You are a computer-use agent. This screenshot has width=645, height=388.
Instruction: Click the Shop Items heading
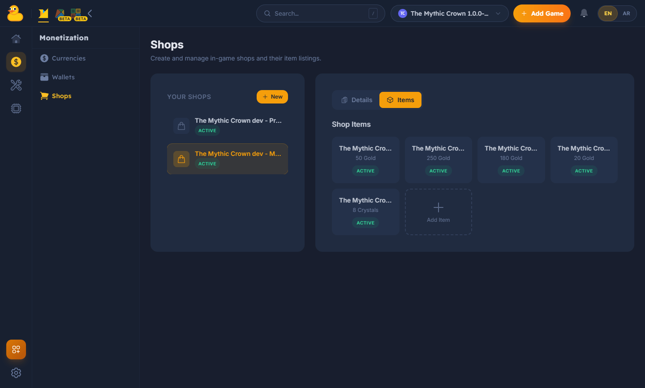351,124
